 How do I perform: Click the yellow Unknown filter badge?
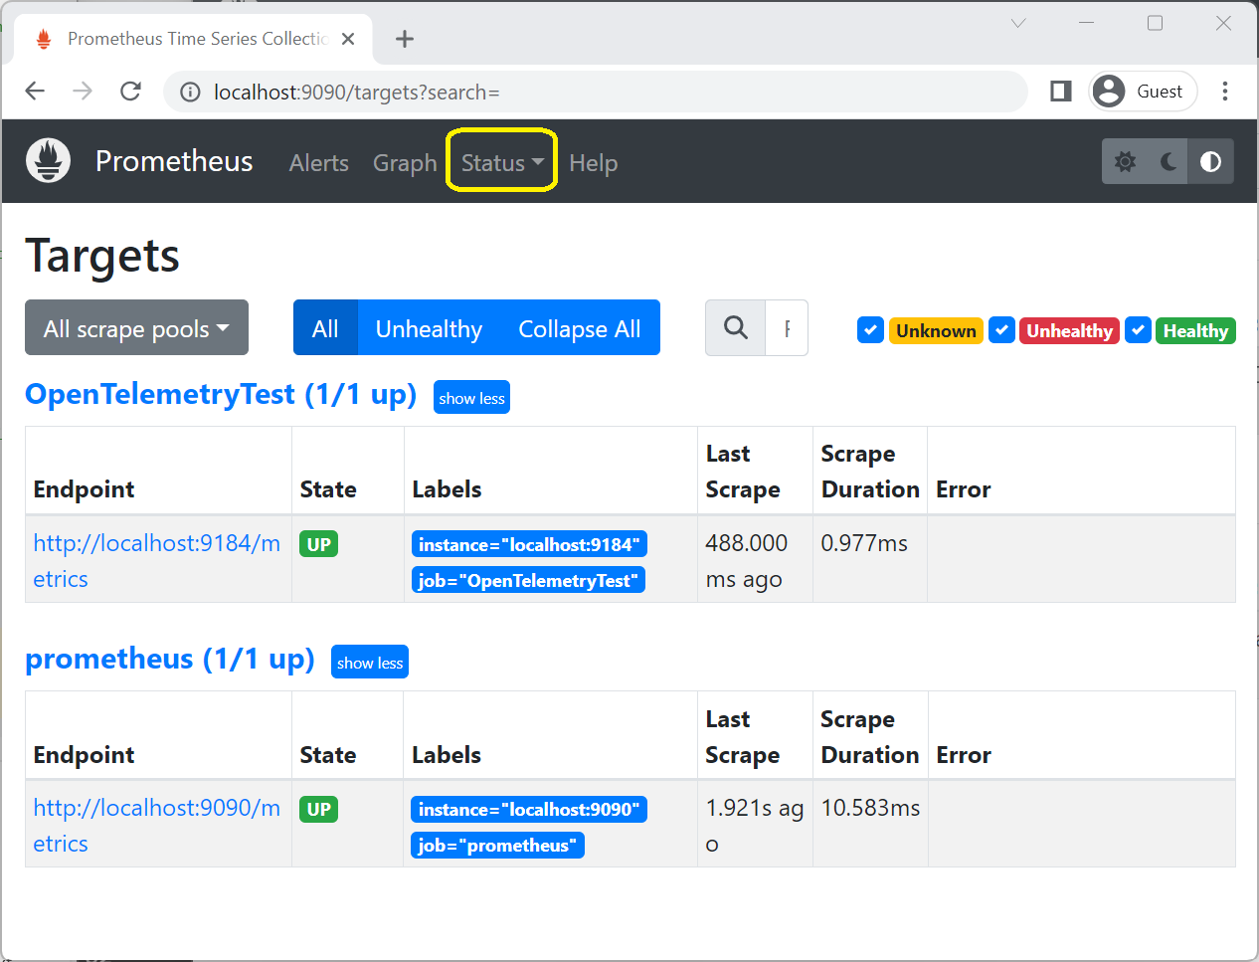click(x=936, y=330)
